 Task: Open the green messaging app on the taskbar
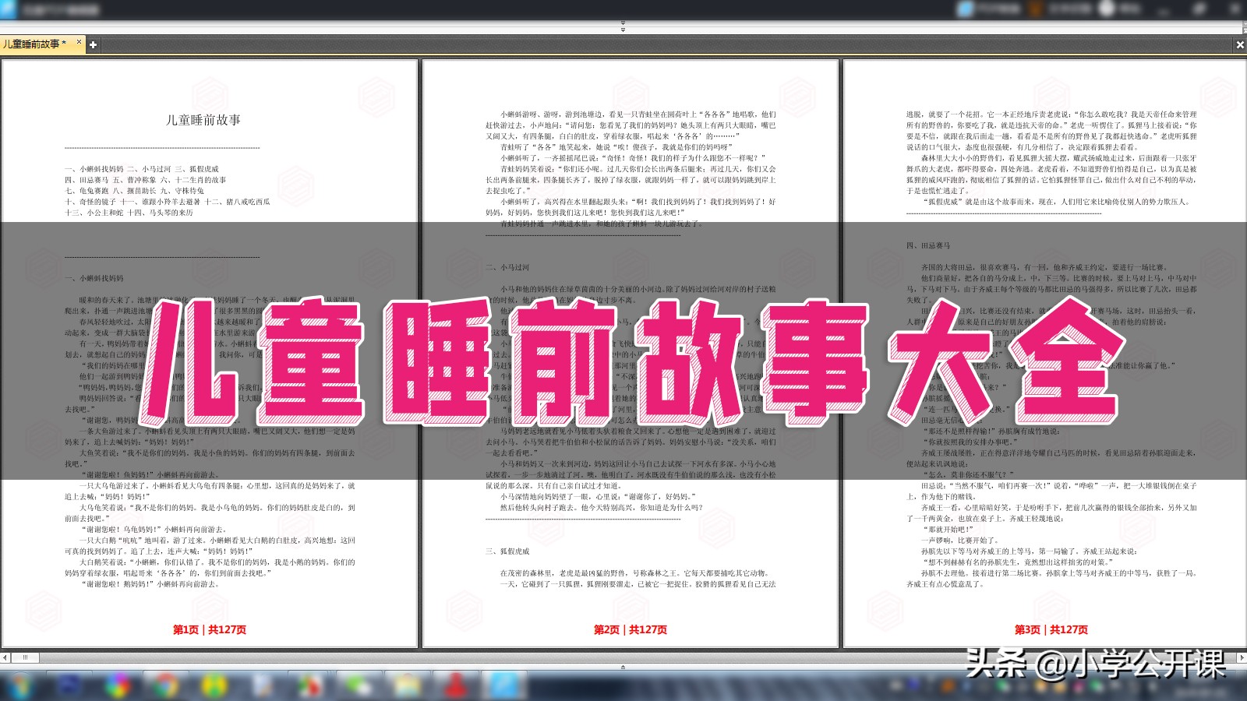[x=355, y=685]
